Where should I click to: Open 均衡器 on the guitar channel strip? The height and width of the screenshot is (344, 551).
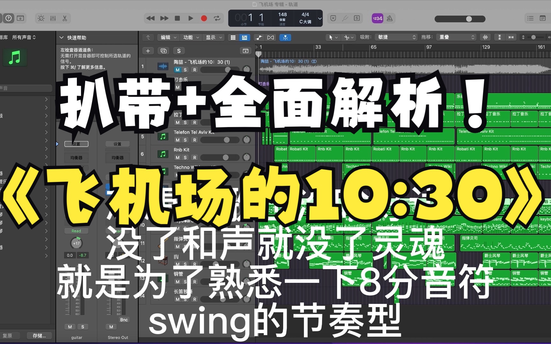(x=76, y=157)
